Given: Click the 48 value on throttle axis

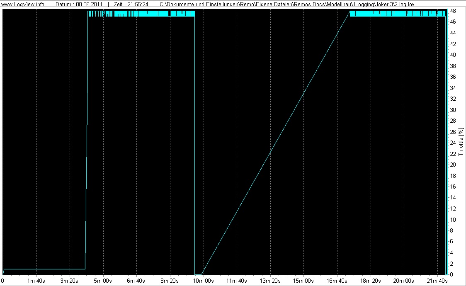Looking at the screenshot, I should [453, 11].
